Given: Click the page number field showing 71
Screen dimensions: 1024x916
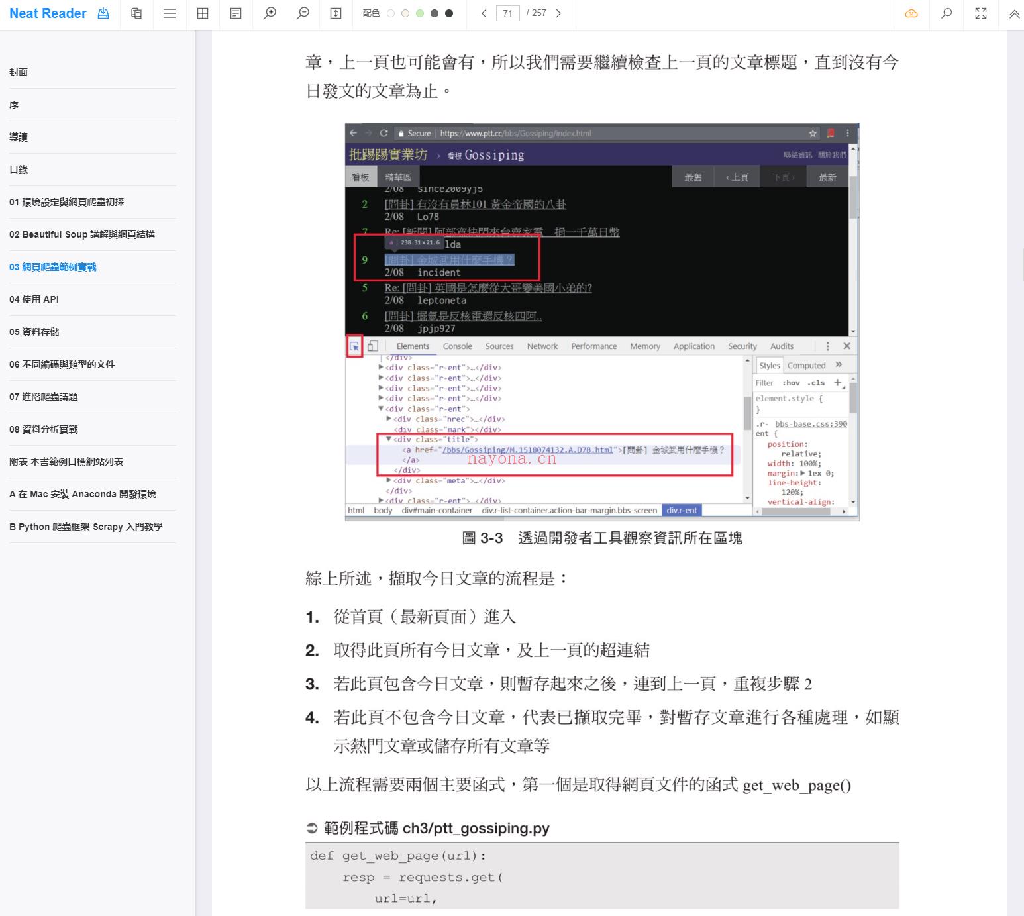Looking at the screenshot, I should click(507, 13).
